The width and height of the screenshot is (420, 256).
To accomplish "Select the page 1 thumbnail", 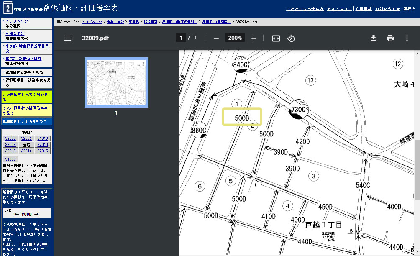I will 116,82.
